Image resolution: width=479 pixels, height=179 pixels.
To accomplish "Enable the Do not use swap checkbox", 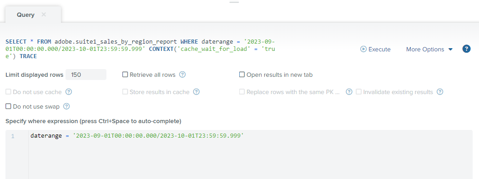I will [8, 106].
